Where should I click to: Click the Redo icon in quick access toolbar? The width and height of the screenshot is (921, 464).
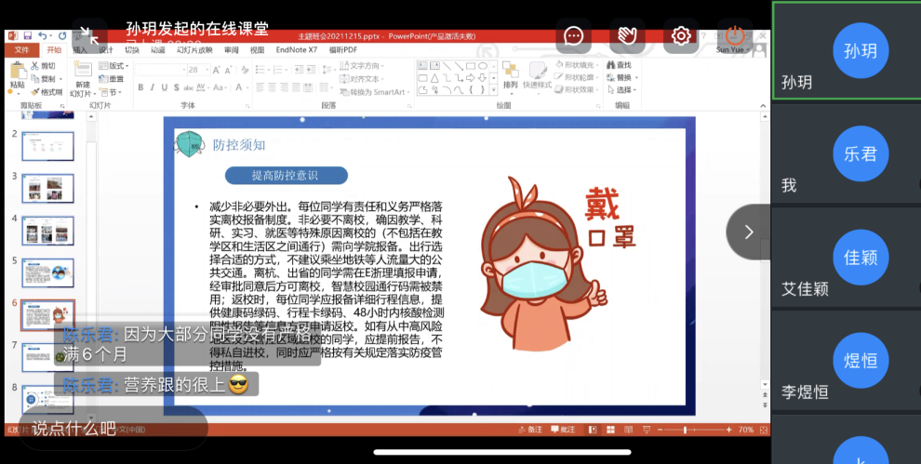coord(61,36)
